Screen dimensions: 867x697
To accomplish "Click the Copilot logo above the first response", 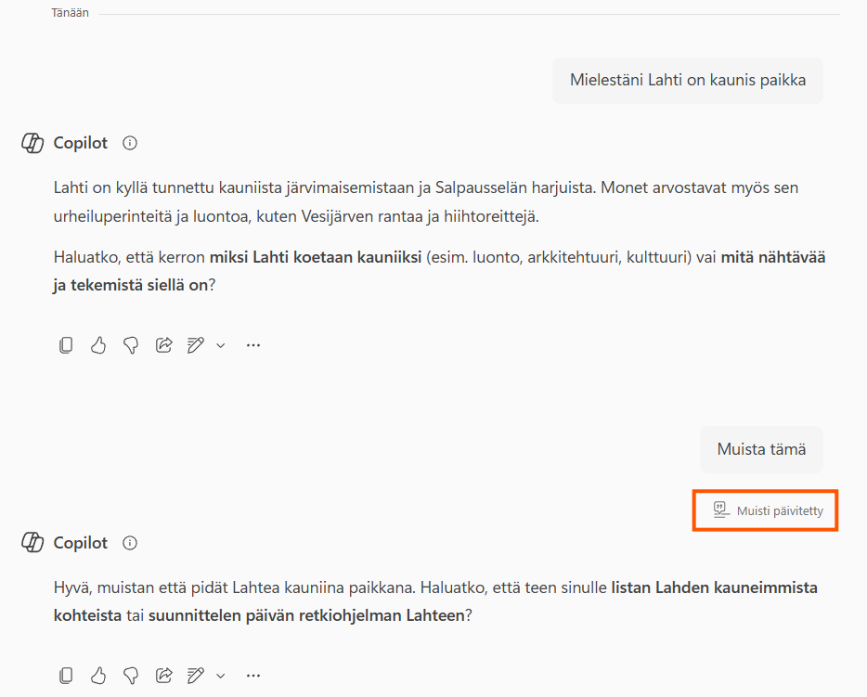I will [x=33, y=143].
